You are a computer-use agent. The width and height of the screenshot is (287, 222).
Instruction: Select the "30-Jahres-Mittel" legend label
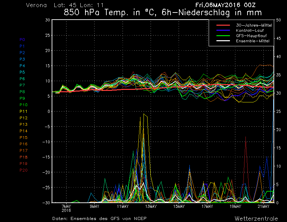coord(254,25)
